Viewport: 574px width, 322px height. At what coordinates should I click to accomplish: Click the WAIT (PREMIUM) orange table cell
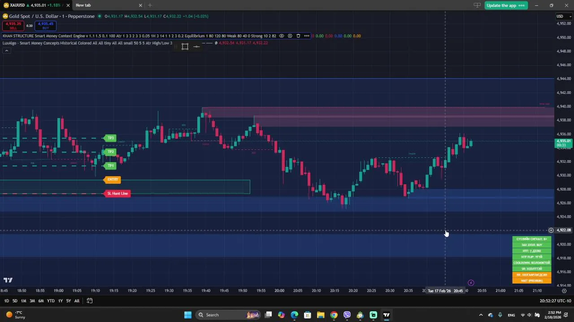point(532,281)
